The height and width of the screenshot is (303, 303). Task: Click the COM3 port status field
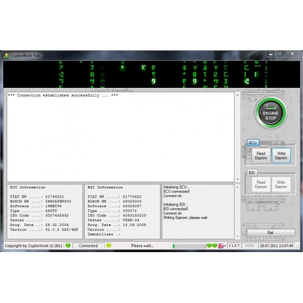point(249,245)
